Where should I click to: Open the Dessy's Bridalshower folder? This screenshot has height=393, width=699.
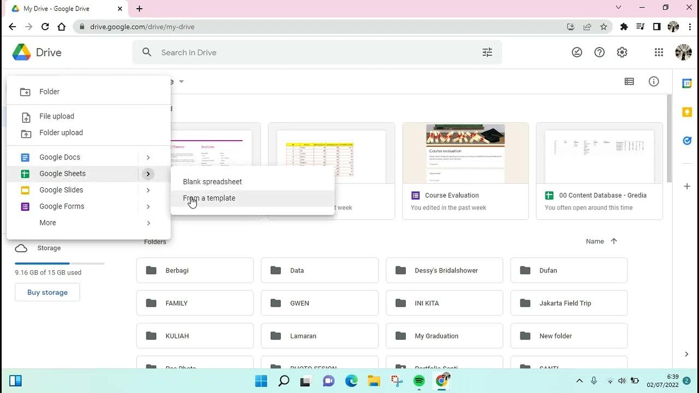(444, 270)
